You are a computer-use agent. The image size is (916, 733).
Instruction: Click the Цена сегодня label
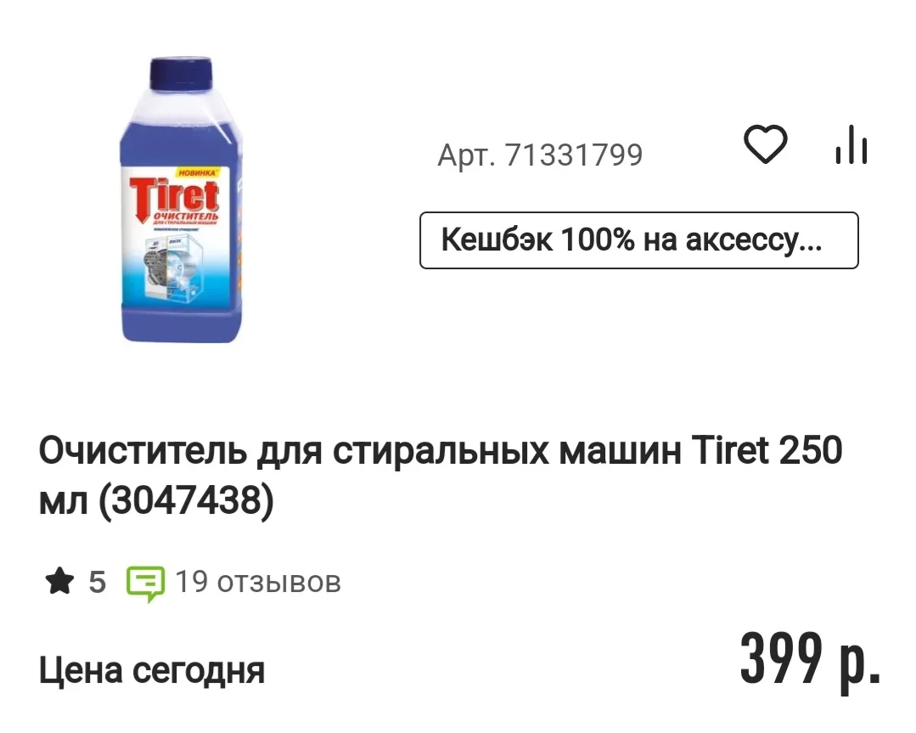152,670
